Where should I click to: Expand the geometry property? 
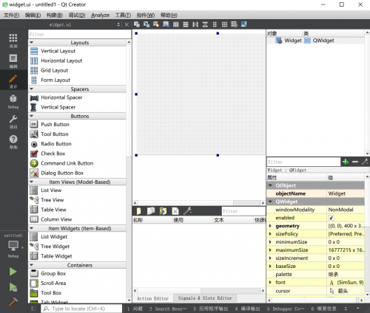(x=270, y=226)
